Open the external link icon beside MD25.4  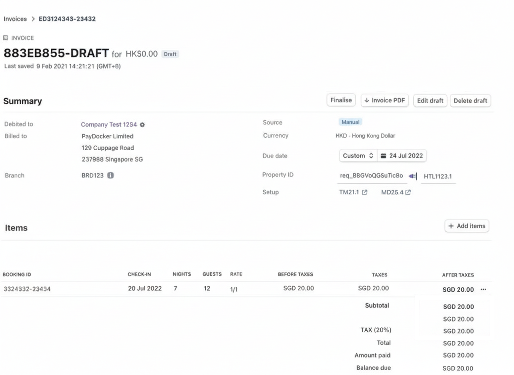pyautogui.click(x=408, y=193)
